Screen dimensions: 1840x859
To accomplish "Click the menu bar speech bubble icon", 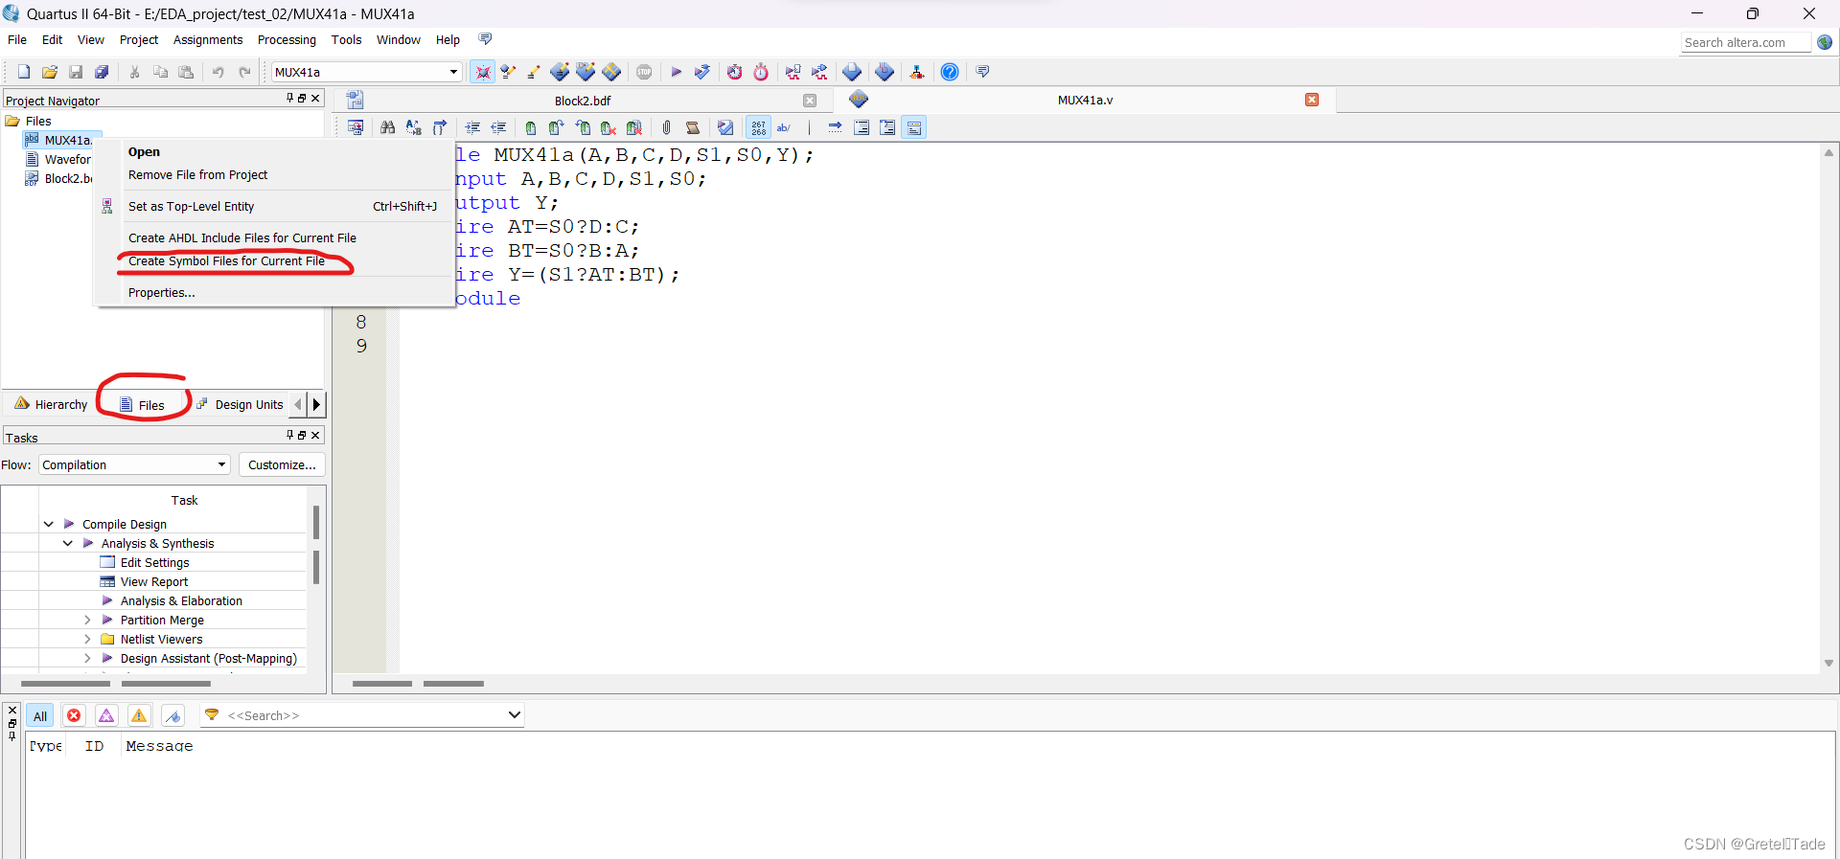I will (485, 39).
